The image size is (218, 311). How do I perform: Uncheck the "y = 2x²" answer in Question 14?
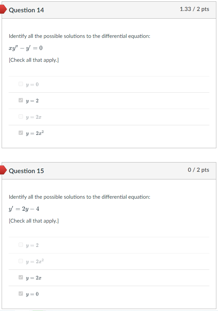[20, 132]
